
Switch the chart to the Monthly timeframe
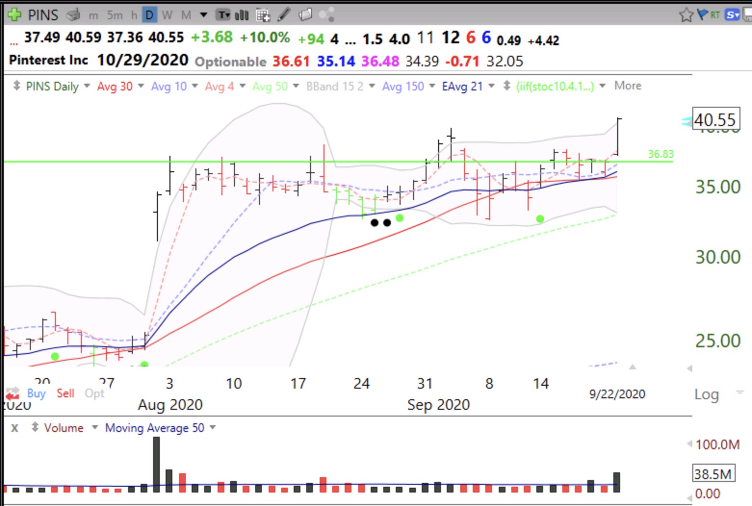186,15
